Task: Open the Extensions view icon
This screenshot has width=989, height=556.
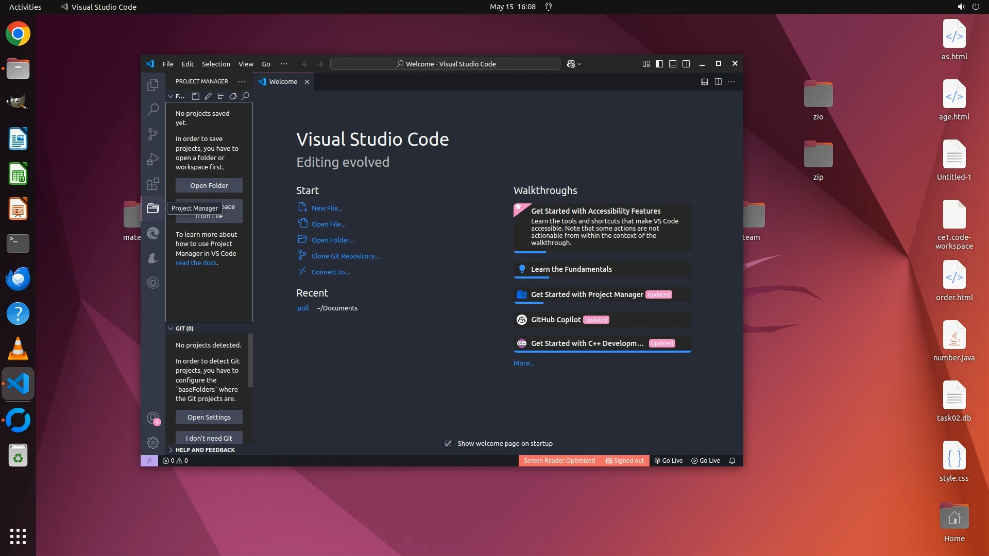Action: pyautogui.click(x=152, y=184)
